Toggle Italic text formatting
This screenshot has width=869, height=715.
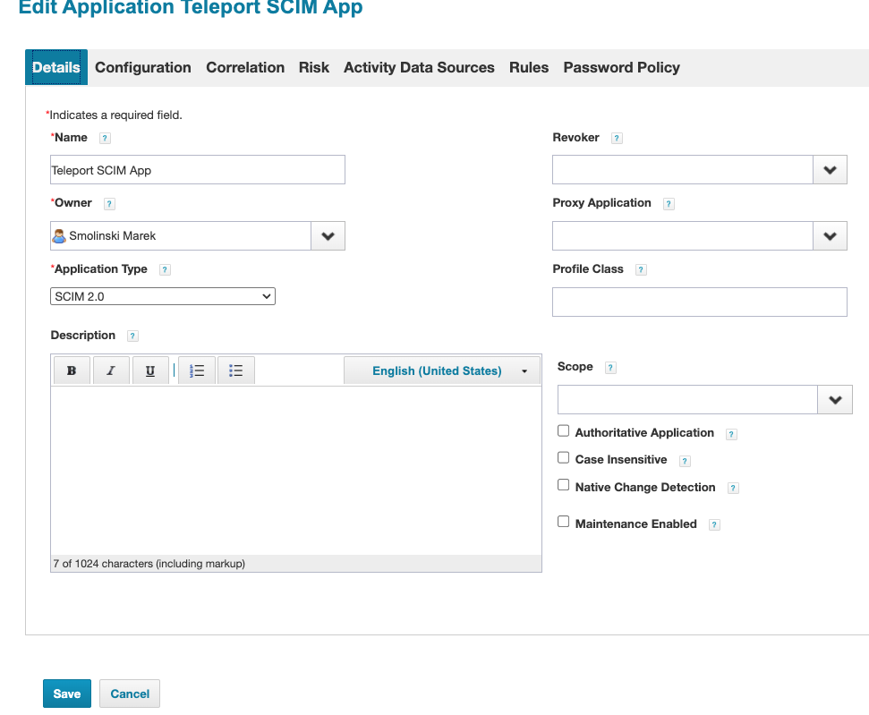click(x=111, y=370)
